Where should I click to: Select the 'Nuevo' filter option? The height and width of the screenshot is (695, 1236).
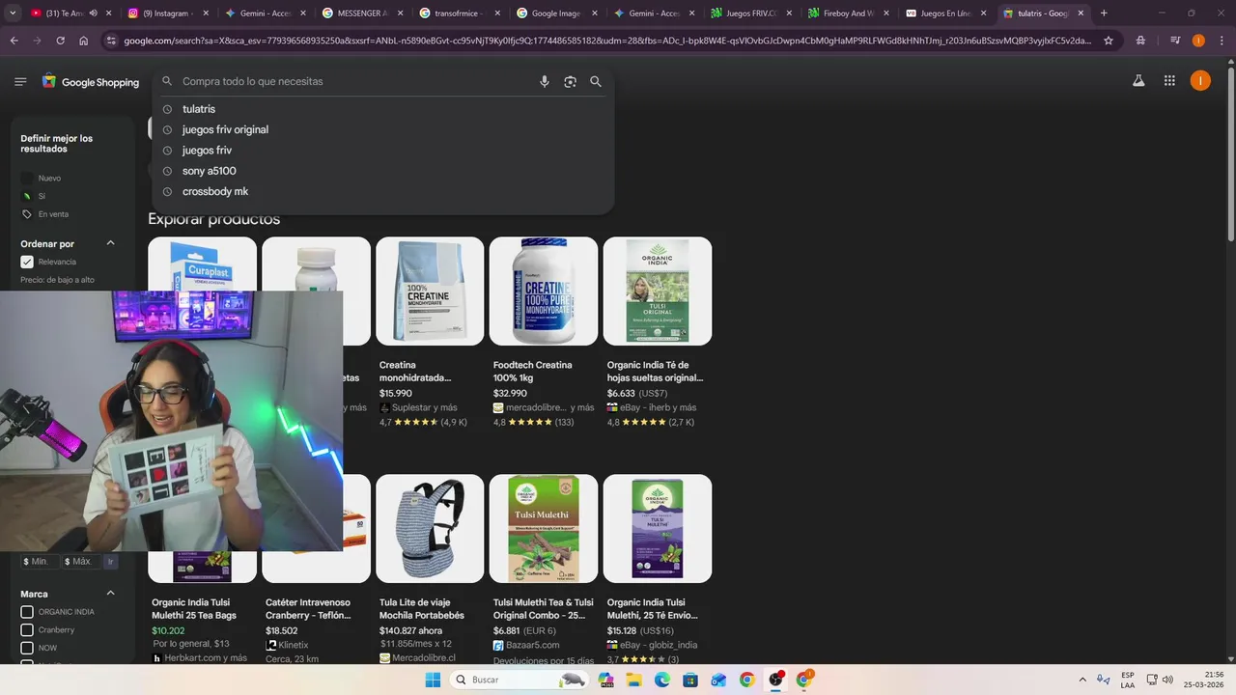(42, 179)
